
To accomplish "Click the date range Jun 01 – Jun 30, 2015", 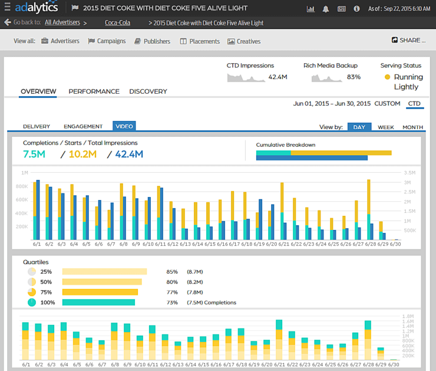I will (x=332, y=104).
